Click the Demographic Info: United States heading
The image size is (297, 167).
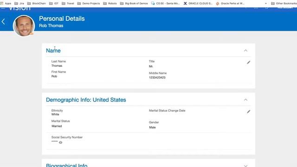(x=86, y=100)
